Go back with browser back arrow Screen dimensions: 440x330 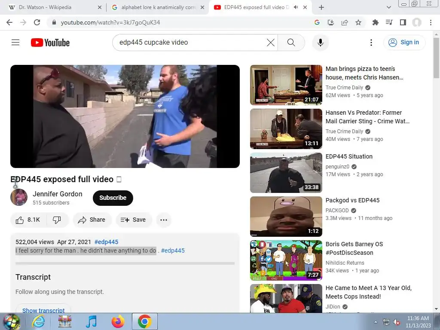click(x=9, y=22)
